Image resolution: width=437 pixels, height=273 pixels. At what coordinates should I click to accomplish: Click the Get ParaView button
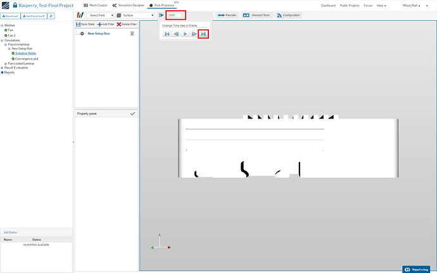34,16
